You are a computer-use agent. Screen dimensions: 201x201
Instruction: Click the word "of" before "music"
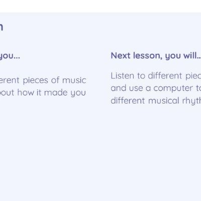pos(55,80)
